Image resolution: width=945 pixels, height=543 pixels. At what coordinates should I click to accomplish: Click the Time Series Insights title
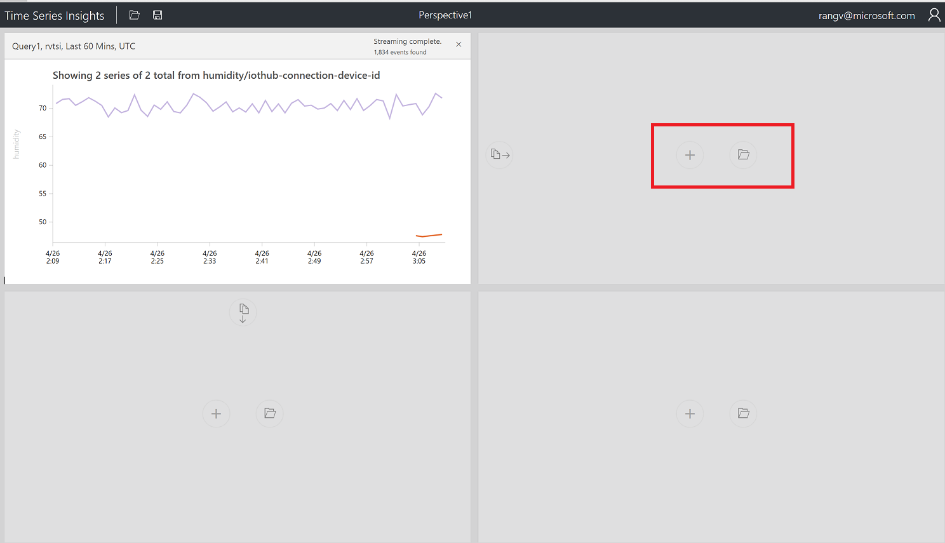55,16
